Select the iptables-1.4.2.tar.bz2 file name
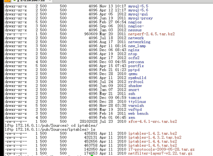The image size is (213, 156). 152,133
